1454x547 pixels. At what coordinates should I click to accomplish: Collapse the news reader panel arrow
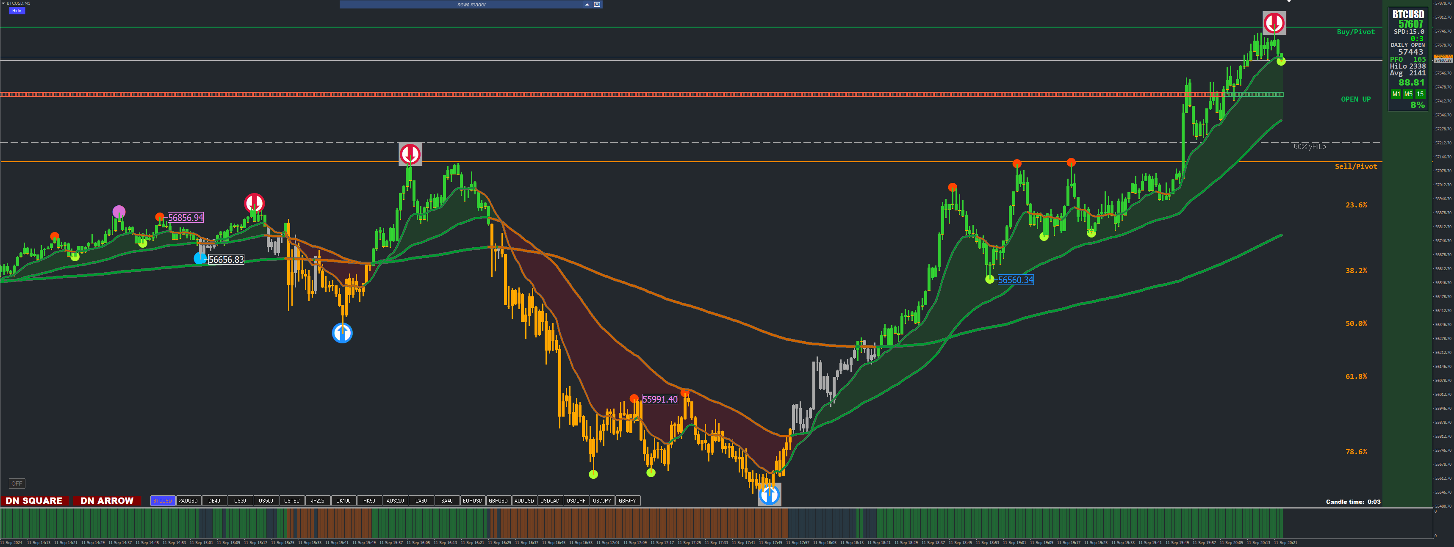click(587, 5)
